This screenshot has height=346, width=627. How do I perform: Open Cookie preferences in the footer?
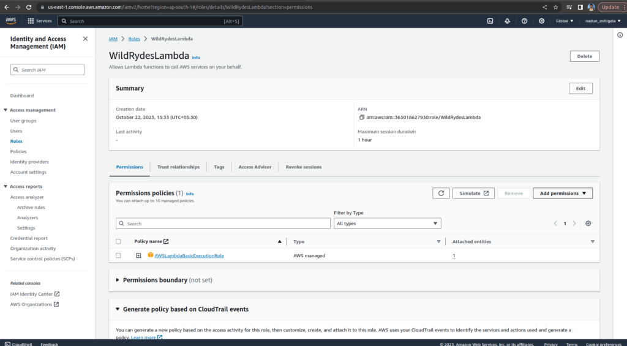click(x=604, y=344)
